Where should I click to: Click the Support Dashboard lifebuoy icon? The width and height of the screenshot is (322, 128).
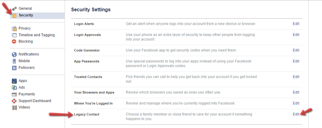pyautogui.click(x=14, y=101)
